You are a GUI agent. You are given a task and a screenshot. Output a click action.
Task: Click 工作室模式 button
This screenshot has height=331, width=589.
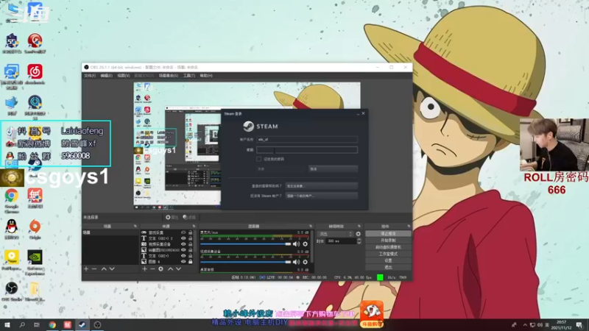click(388, 254)
